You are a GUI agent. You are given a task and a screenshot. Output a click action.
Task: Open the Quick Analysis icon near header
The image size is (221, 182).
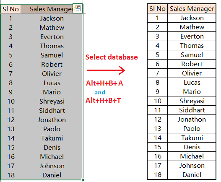(x=78, y=8)
